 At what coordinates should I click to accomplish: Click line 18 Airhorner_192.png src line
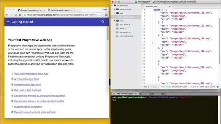[186, 51]
